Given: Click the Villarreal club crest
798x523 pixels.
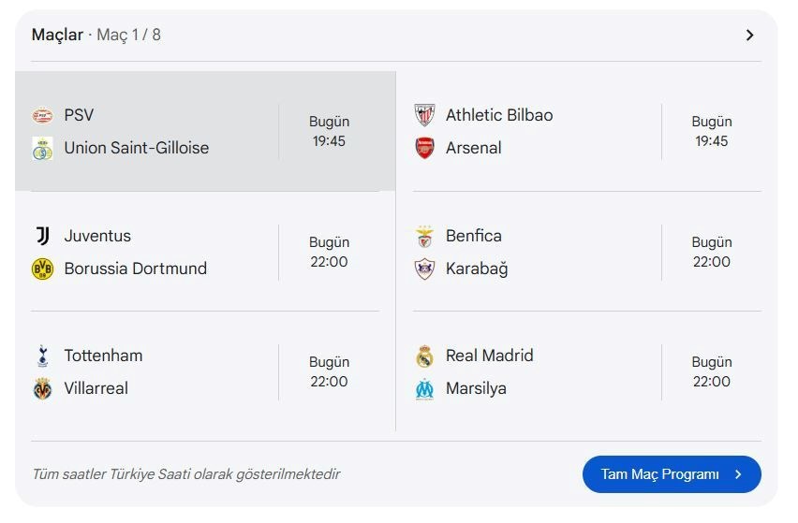Looking at the screenshot, I should (42, 389).
